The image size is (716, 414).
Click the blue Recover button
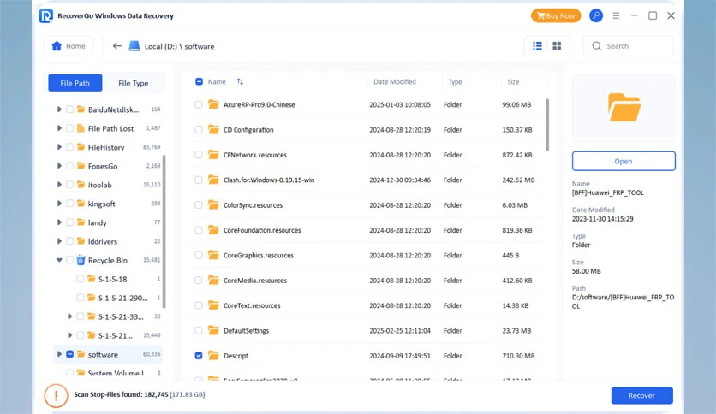click(641, 395)
